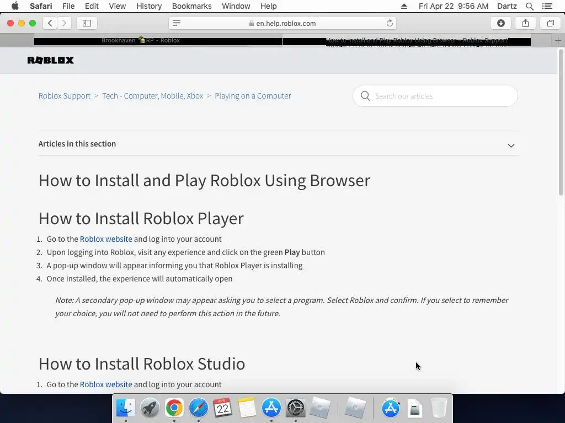Follow Roblox website link under Install Roblox Studio
The image size is (565, 423).
(x=106, y=384)
